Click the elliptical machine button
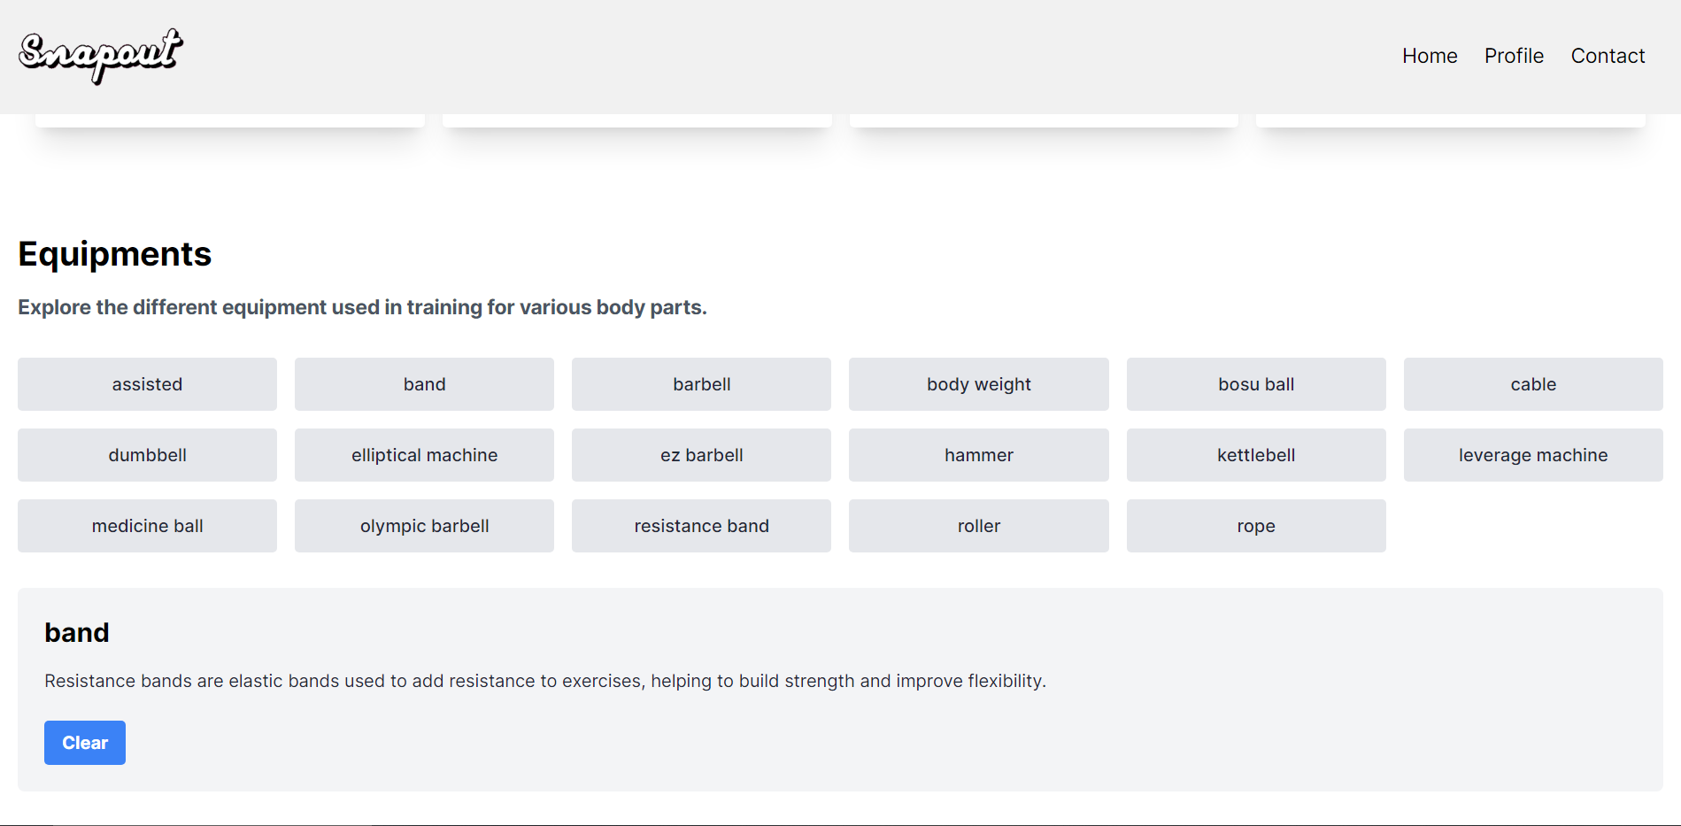The height and width of the screenshot is (826, 1681). 424,455
